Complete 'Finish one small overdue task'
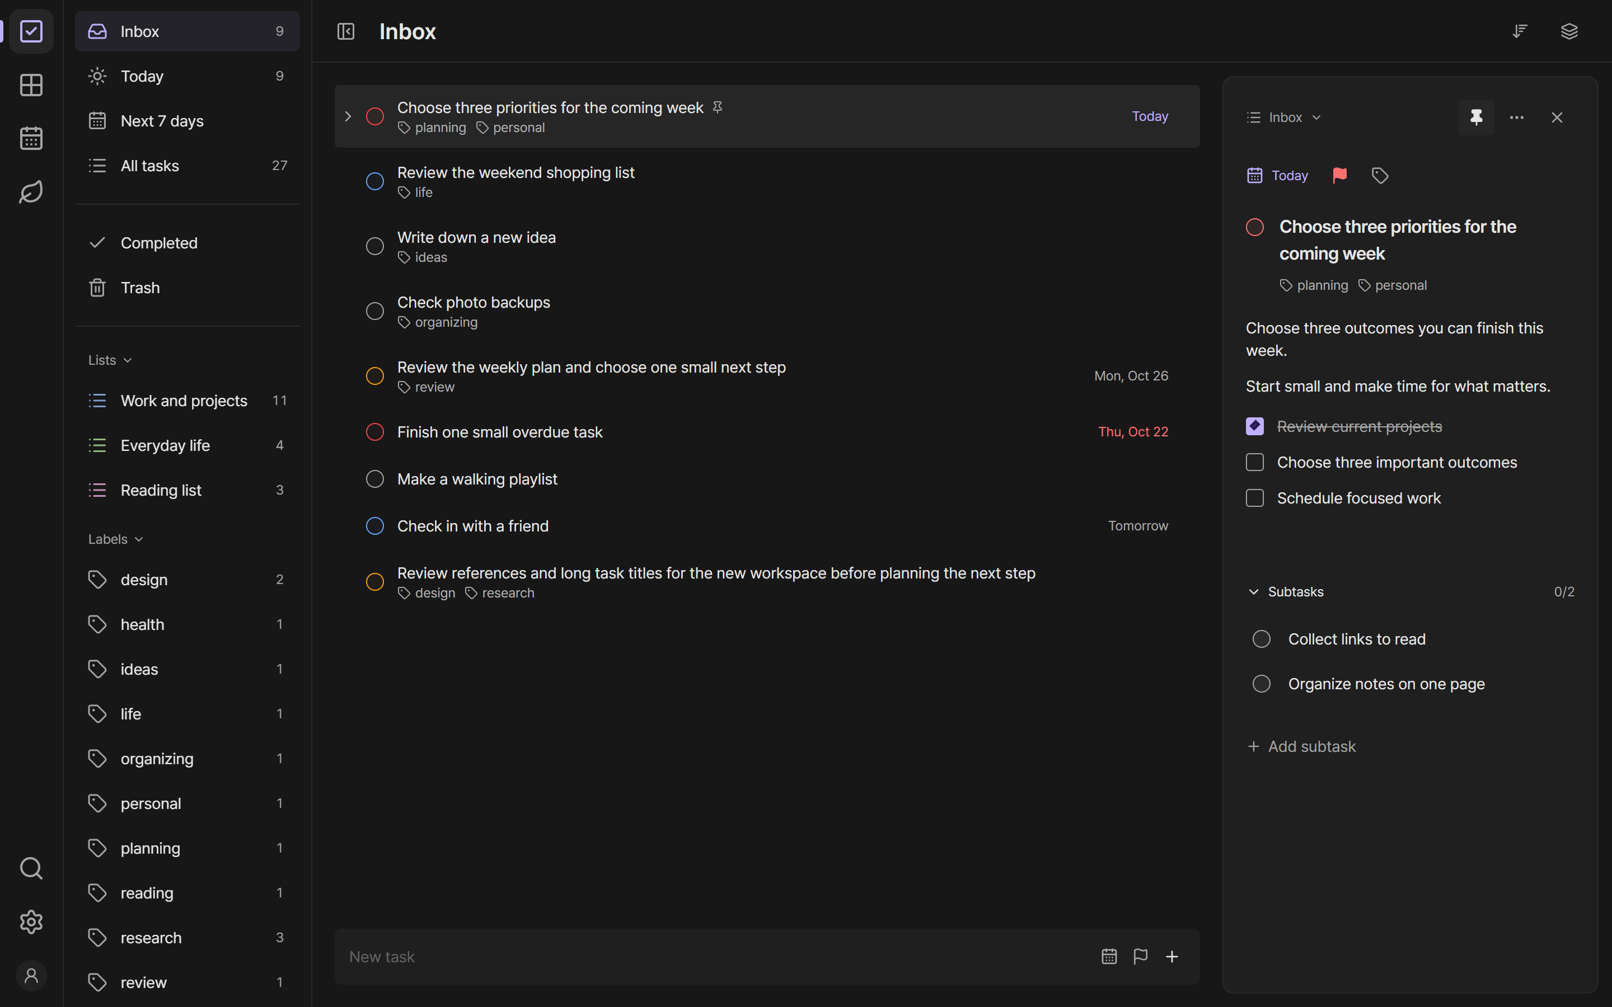The height and width of the screenshot is (1007, 1612). click(x=375, y=431)
